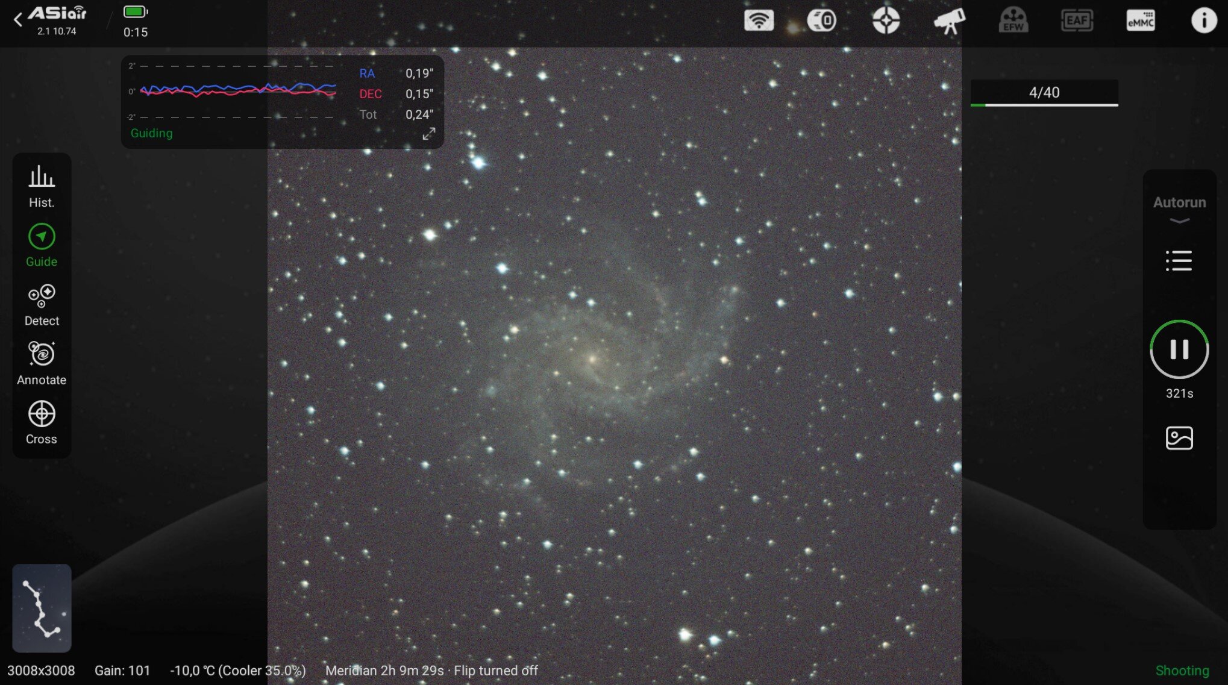1228x685 pixels.
Task: Open EAF focuser settings icon
Action: click(1077, 20)
